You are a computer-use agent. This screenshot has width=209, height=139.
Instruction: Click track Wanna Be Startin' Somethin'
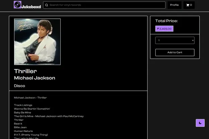pos(32,109)
